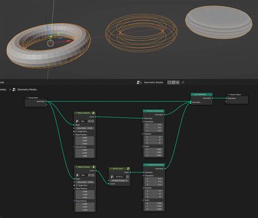Collapse the Group Input node

point(27,98)
